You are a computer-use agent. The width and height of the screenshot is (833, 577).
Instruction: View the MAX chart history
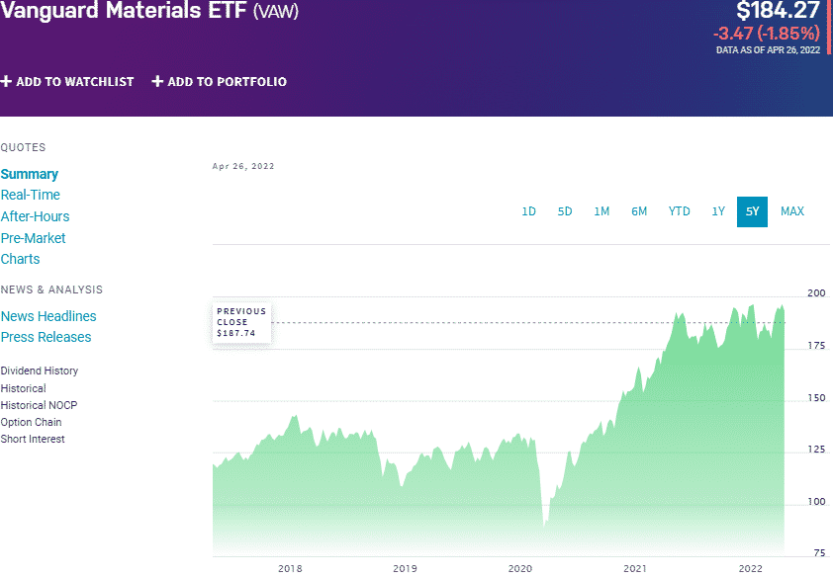coord(791,211)
